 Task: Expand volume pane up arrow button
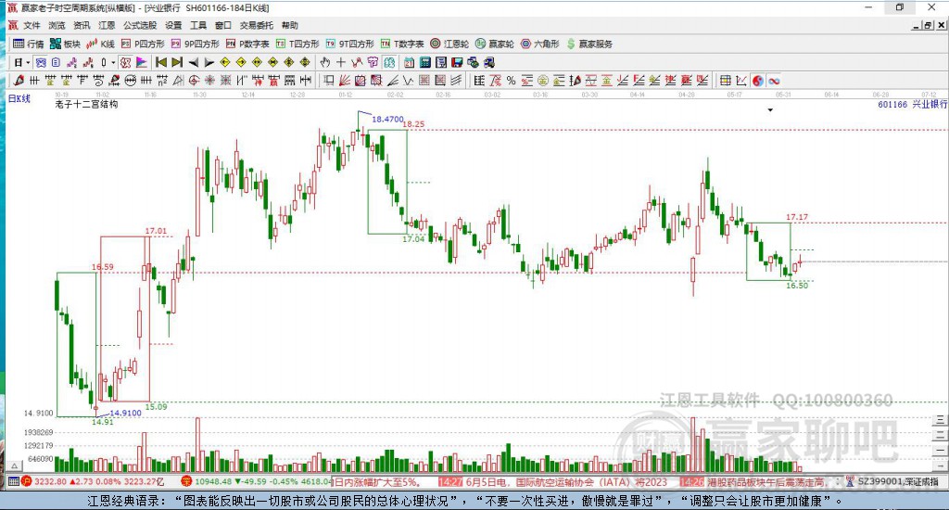point(15,465)
